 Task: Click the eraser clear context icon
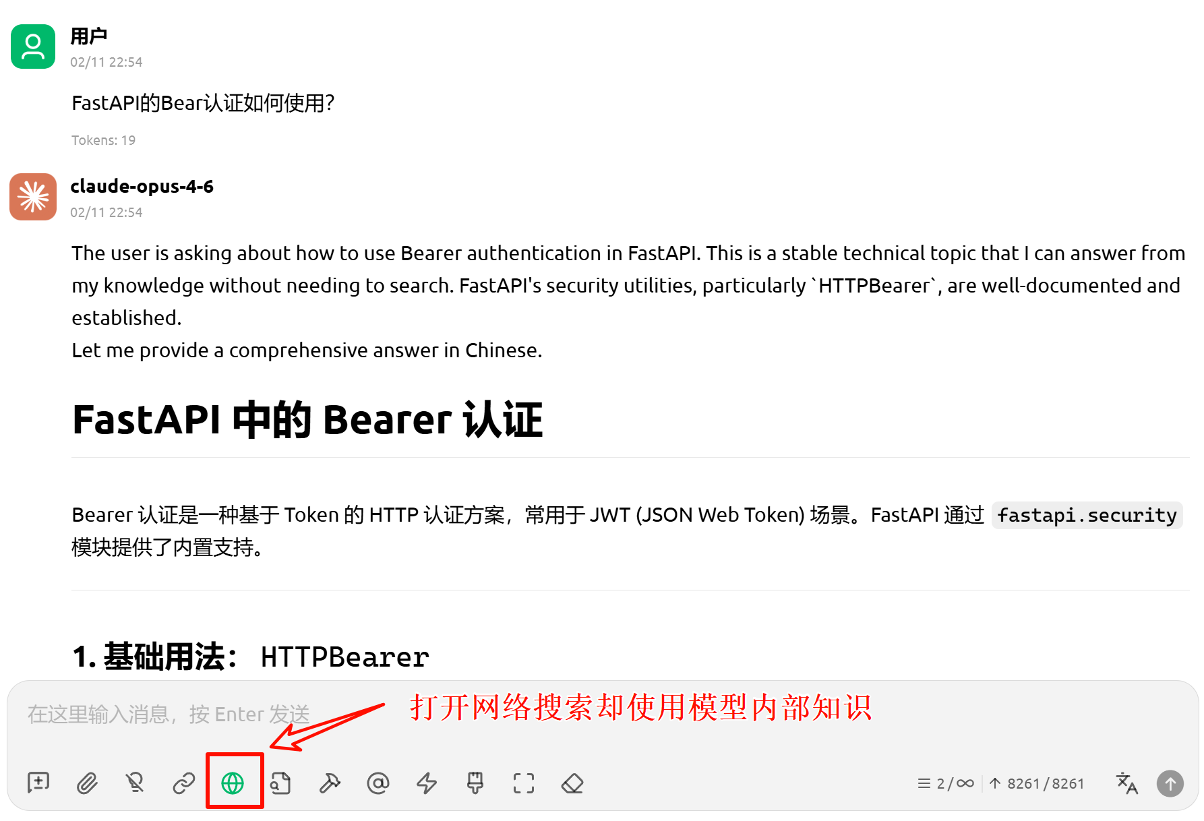coord(572,783)
